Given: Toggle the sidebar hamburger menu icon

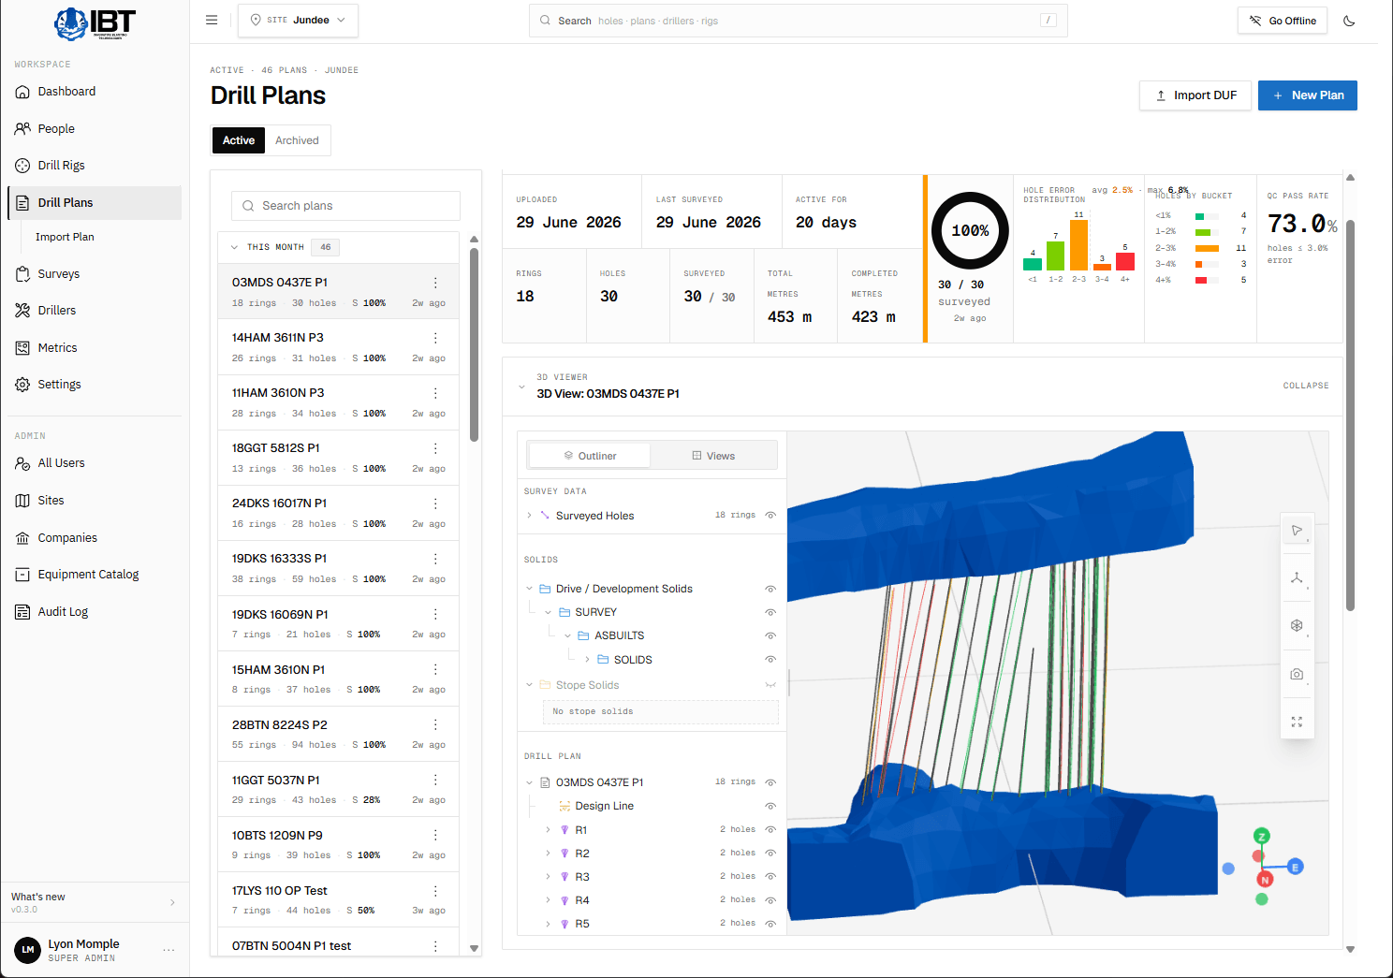Looking at the screenshot, I should [x=212, y=20].
